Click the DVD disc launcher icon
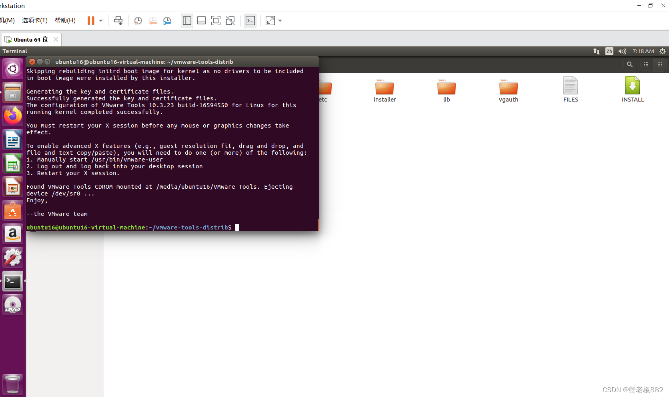Viewport: 669px width, 397px height. coord(13,305)
